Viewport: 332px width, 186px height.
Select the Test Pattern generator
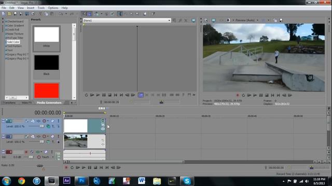pyautogui.click(x=14, y=46)
